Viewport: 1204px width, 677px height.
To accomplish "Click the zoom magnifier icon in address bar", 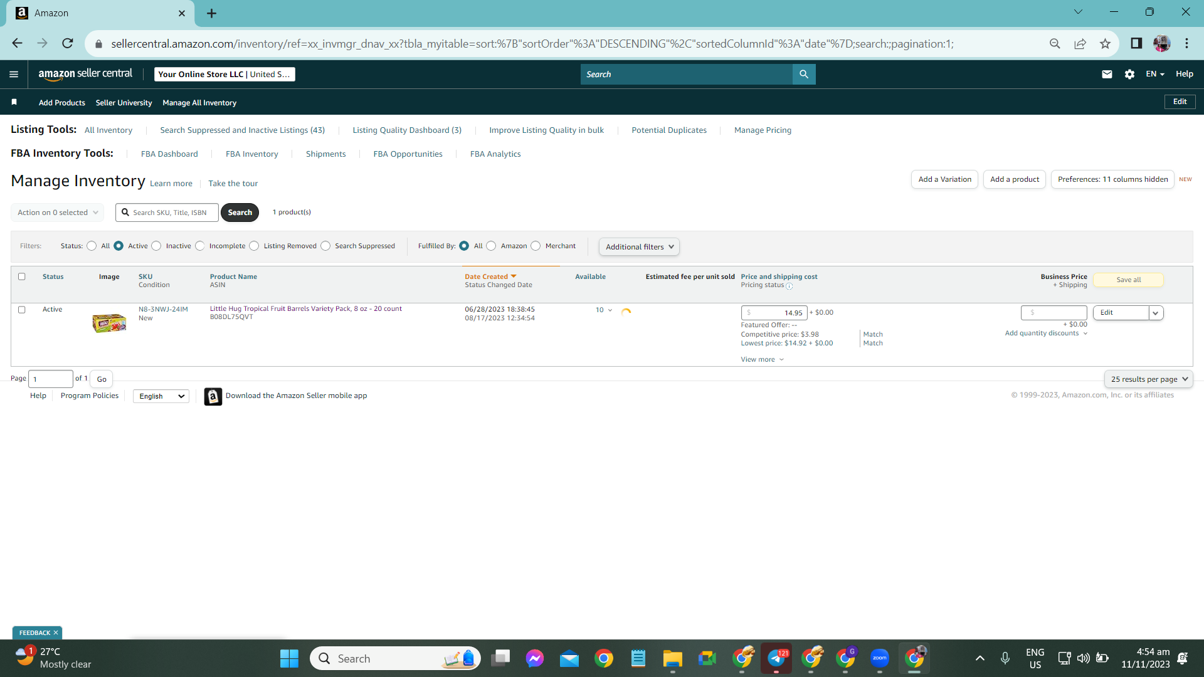I will pyautogui.click(x=1055, y=43).
